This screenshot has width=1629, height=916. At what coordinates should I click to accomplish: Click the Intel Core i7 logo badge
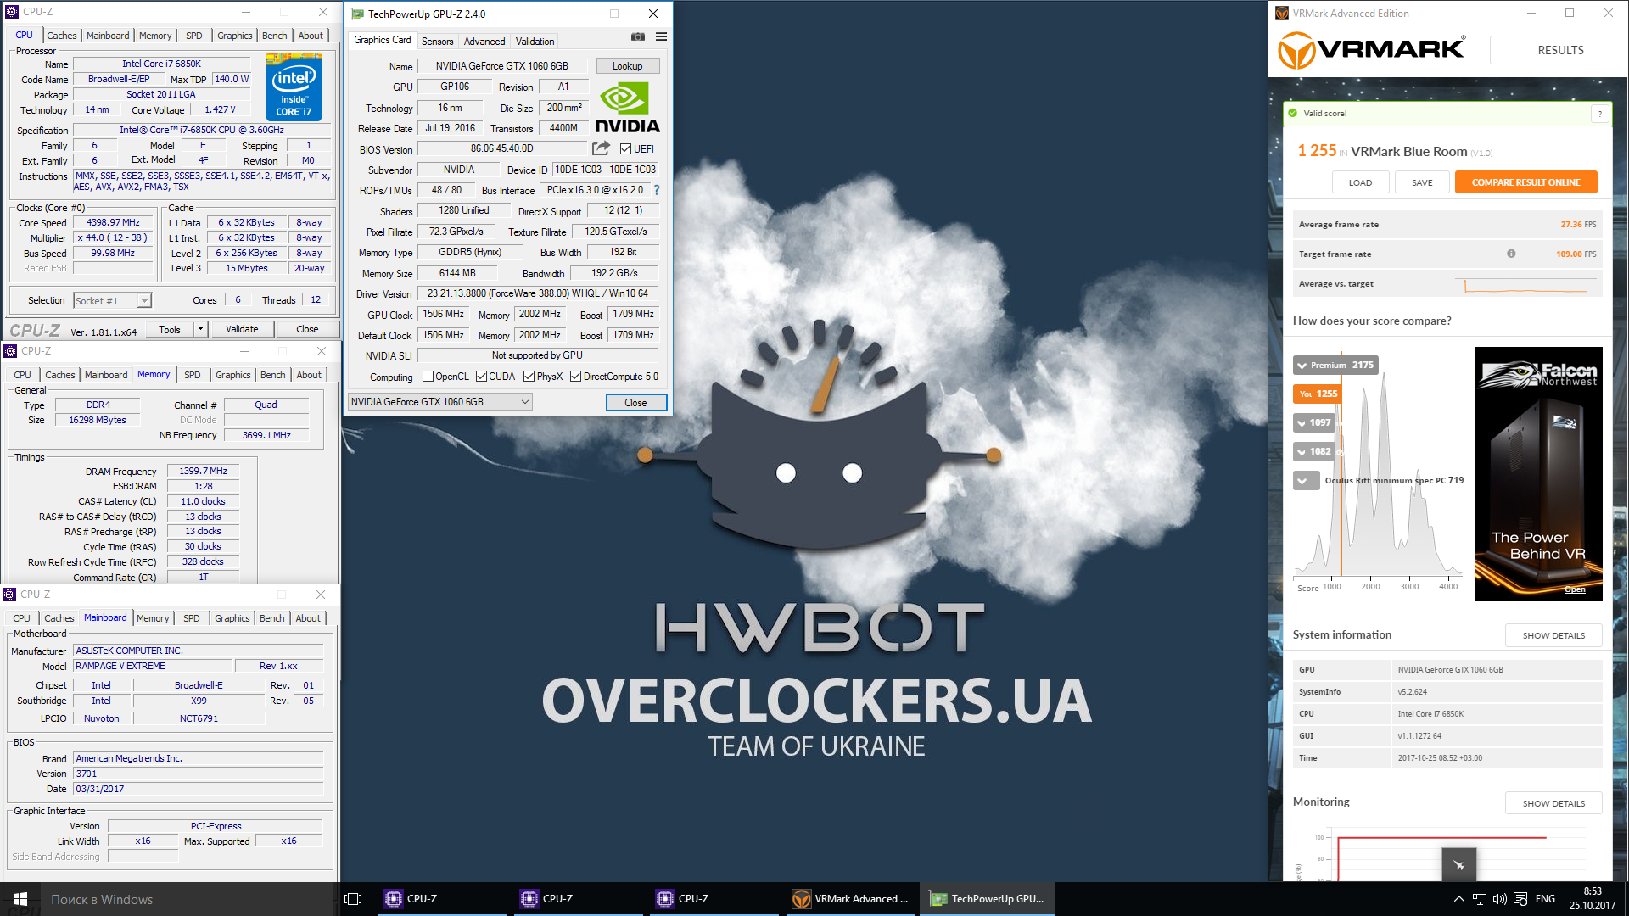tap(294, 87)
